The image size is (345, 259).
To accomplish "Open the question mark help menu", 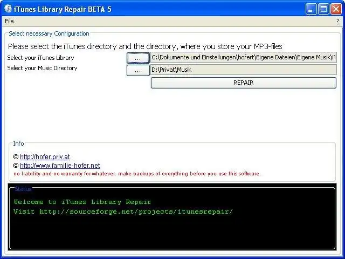I will click(x=338, y=22).
